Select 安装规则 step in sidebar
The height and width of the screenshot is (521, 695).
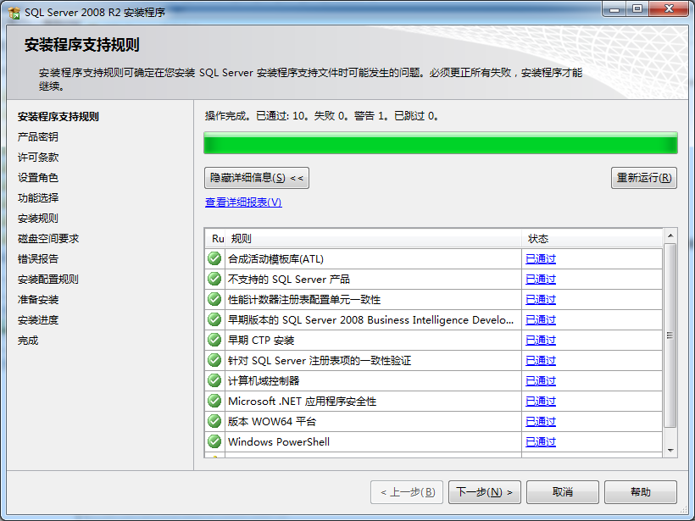37,219
